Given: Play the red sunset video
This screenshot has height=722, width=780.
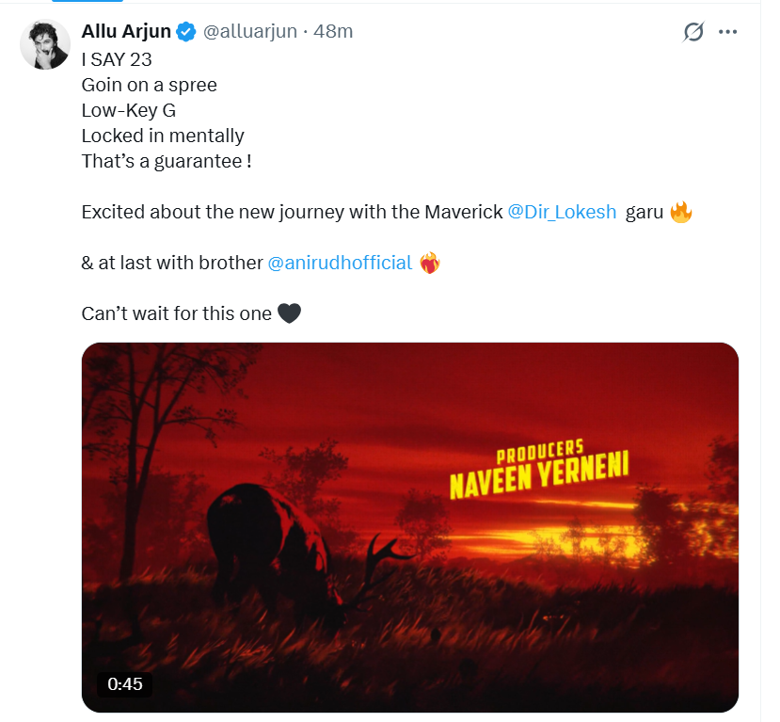Looking at the screenshot, I should [410, 527].
